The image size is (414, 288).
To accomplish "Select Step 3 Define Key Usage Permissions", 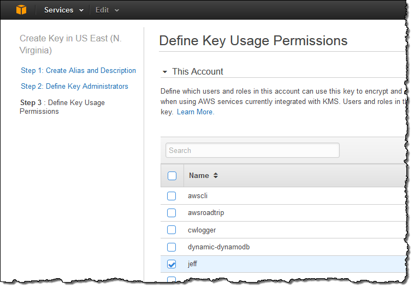I will (62, 107).
